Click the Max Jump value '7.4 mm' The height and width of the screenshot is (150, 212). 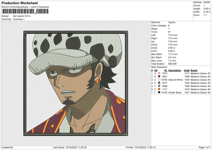click(172, 60)
